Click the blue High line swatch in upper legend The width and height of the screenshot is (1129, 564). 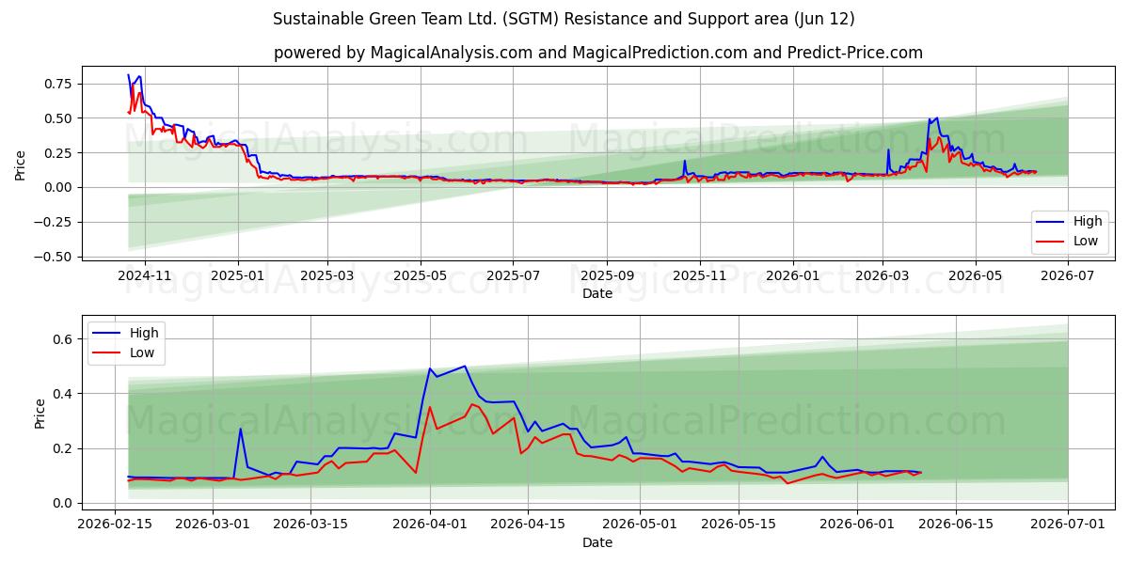pyautogui.click(x=1051, y=222)
